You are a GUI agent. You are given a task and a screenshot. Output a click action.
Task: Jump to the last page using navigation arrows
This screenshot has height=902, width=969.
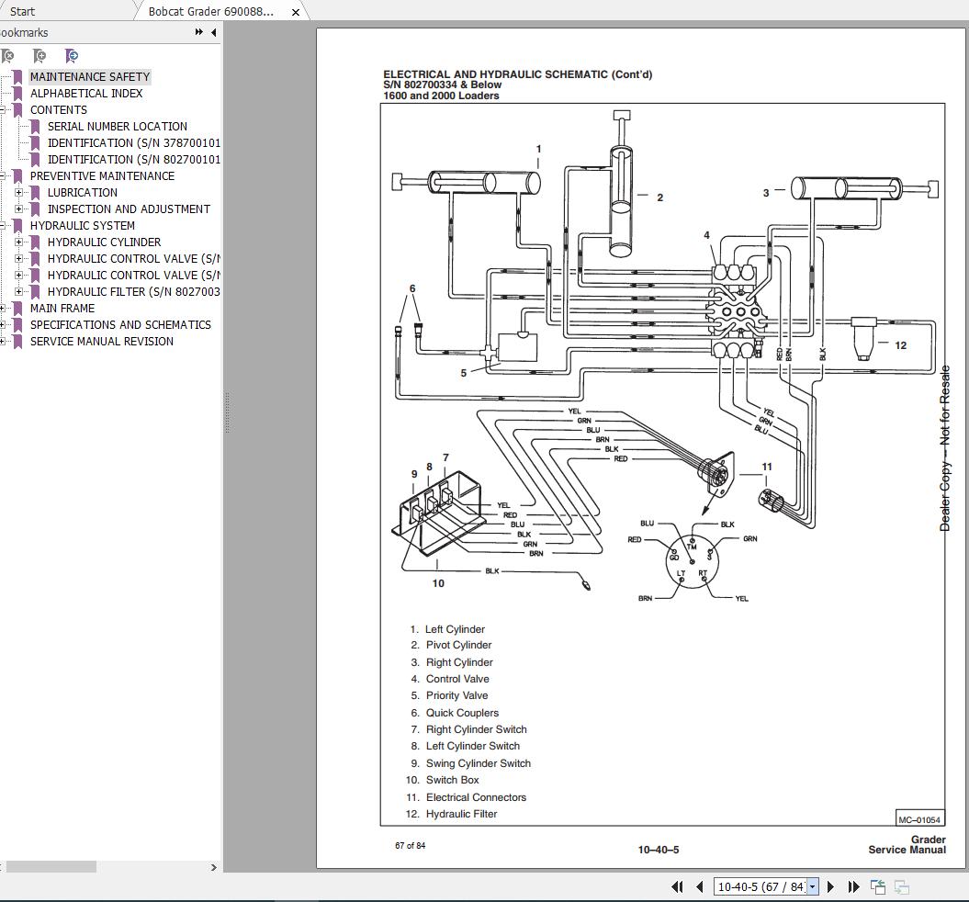point(851,886)
